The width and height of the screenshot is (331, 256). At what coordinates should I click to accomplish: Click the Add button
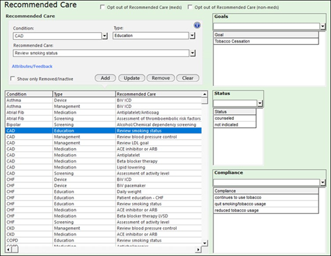(x=105, y=78)
